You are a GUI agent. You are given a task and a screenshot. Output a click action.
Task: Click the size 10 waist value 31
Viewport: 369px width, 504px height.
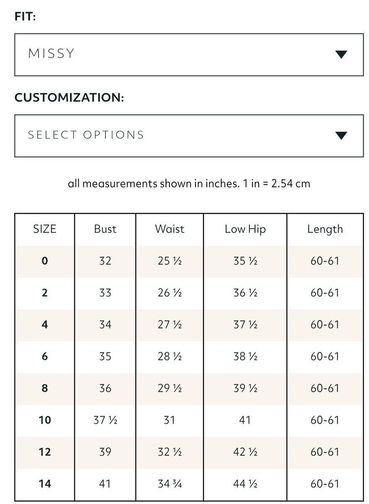(x=169, y=420)
